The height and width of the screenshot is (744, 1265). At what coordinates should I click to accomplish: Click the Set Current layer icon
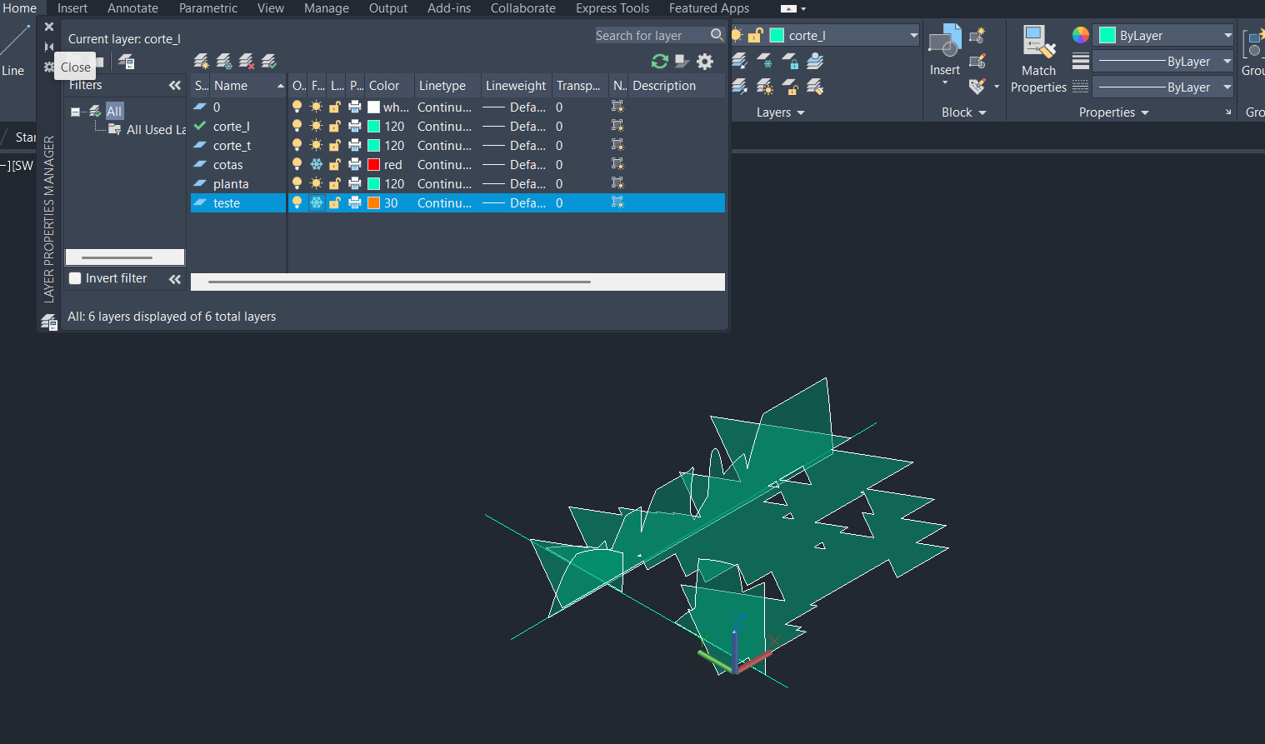268,61
